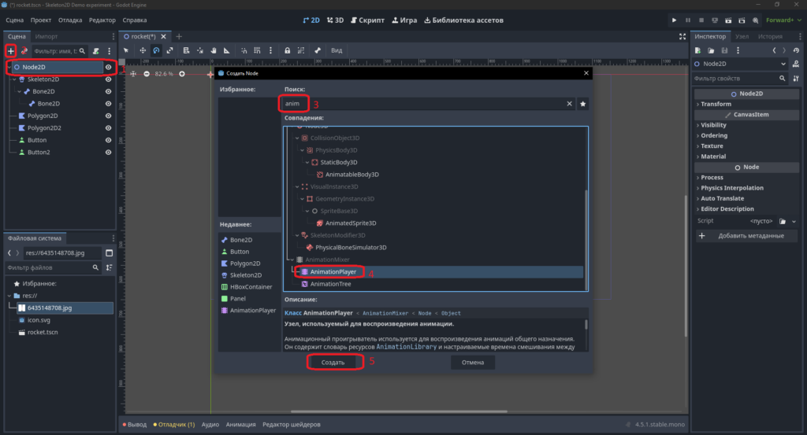This screenshot has height=435, width=807.
Task: Click the instantiate child scene link icon
Action: [x=24, y=51]
